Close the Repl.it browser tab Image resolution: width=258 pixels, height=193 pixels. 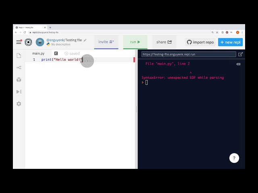coord(45,28)
